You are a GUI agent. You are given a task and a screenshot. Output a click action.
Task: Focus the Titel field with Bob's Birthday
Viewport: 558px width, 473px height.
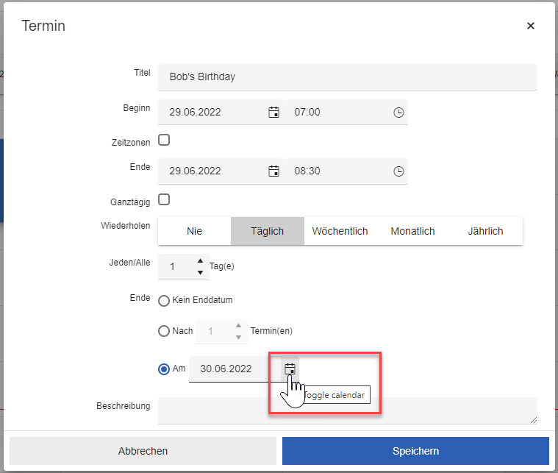(348, 77)
